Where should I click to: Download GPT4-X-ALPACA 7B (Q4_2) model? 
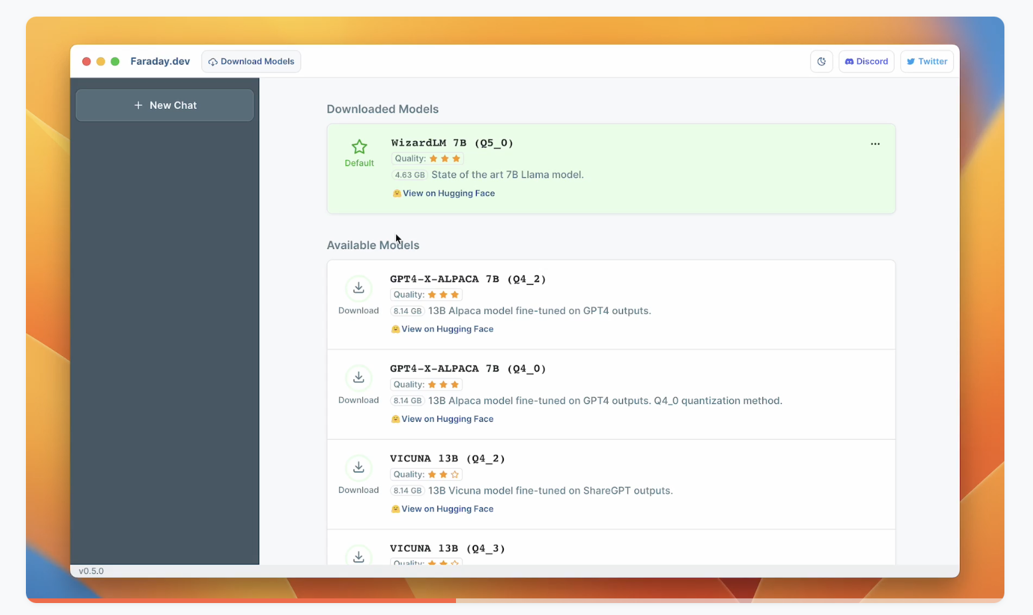358,288
